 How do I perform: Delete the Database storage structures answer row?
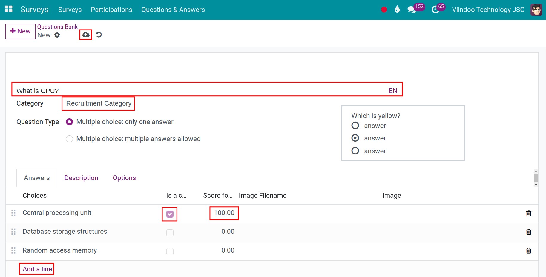click(x=528, y=232)
